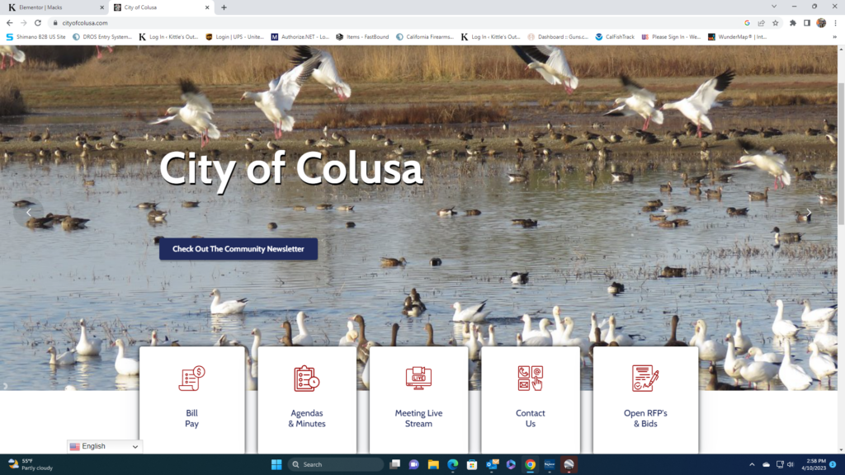The height and width of the screenshot is (475, 845).
Task: Open the Teams chat icon on the taskbar
Action: pyautogui.click(x=414, y=464)
